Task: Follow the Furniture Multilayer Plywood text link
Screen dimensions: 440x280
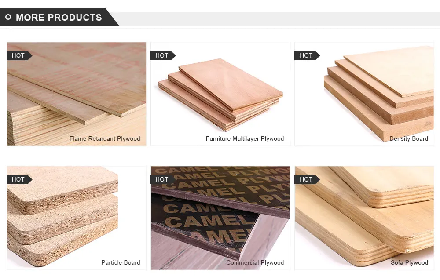Action: point(245,138)
